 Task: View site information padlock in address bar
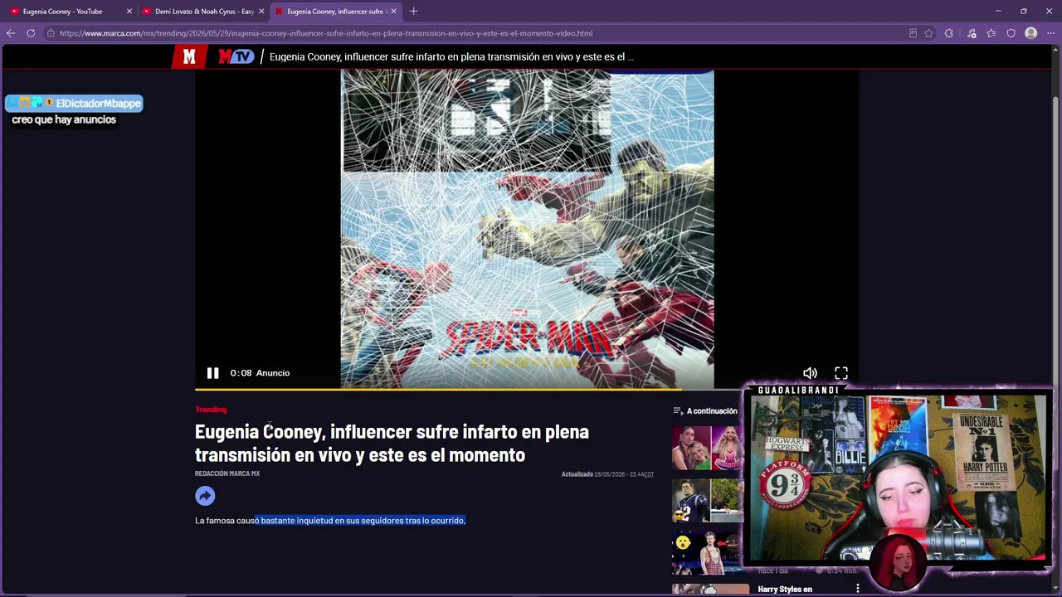click(x=51, y=33)
